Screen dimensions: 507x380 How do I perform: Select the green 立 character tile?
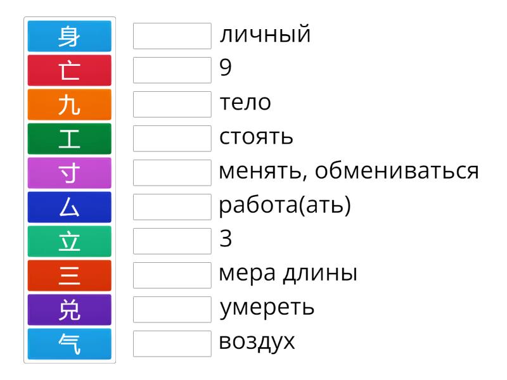click(70, 241)
